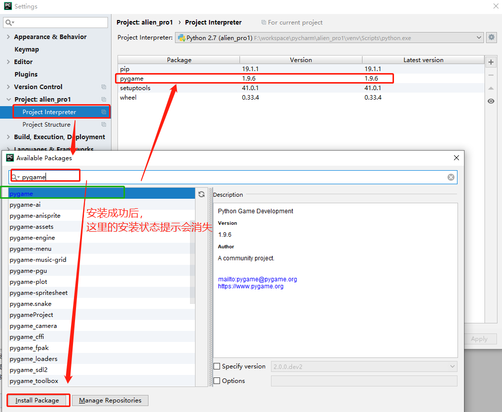Toggle show early releases eye icon

tap(491, 101)
